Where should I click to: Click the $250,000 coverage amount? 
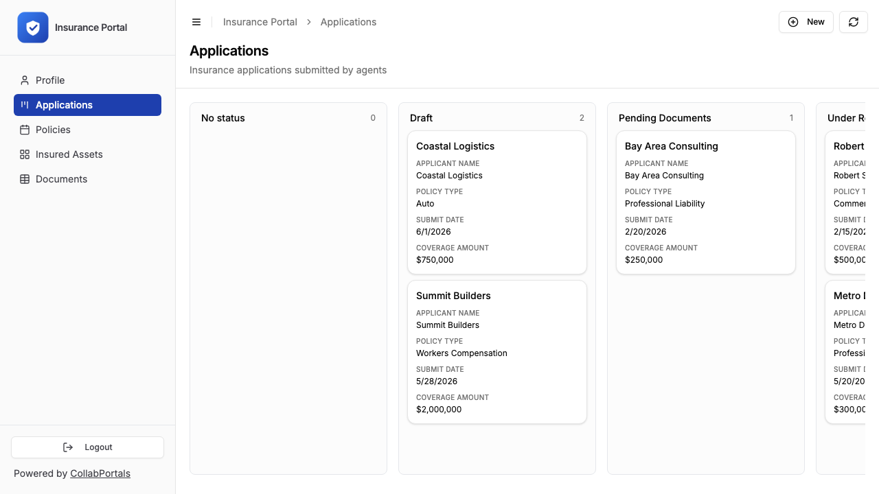(643, 260)
